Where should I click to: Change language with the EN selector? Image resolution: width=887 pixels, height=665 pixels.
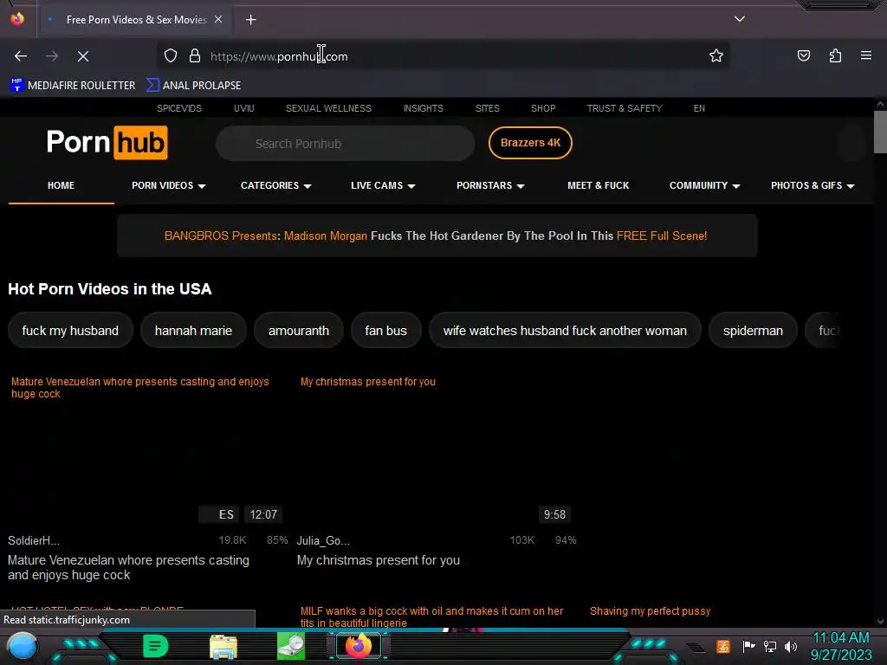(699, 108)
